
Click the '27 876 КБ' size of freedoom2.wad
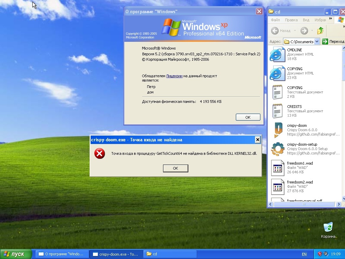pos(295,191)
